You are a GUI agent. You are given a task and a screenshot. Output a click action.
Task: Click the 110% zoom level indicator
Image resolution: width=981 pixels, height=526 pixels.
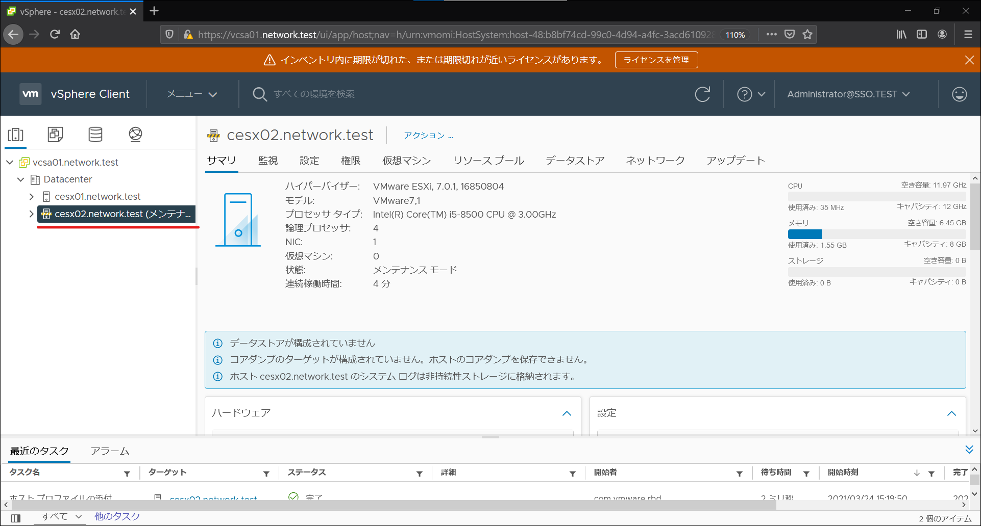coord(735,35)
